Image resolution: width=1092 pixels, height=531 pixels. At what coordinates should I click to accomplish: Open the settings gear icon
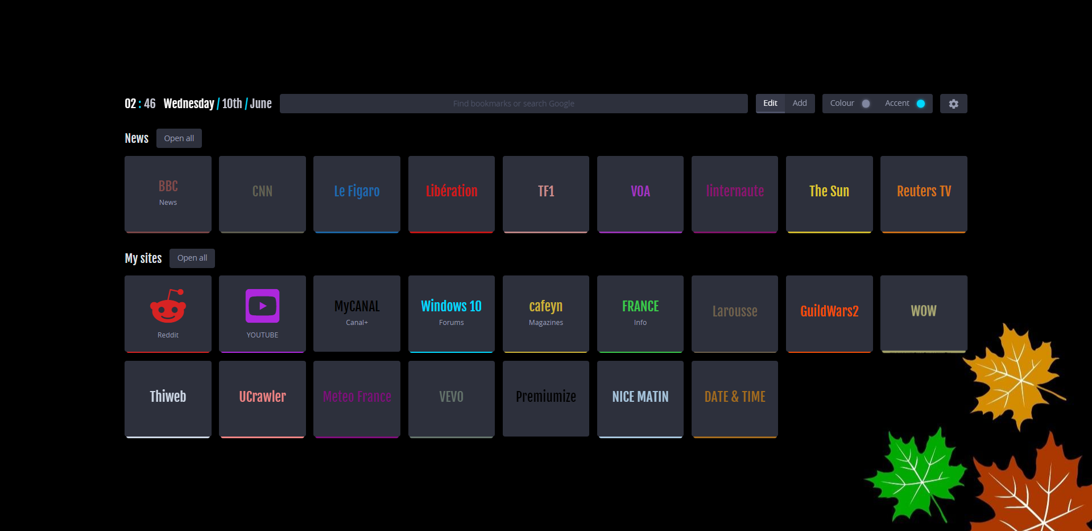pos(953,104)
